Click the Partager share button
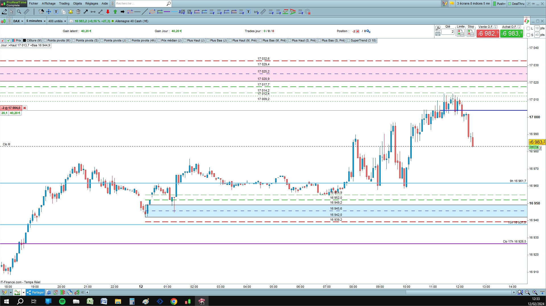546x306 pixels. [35, 292]
